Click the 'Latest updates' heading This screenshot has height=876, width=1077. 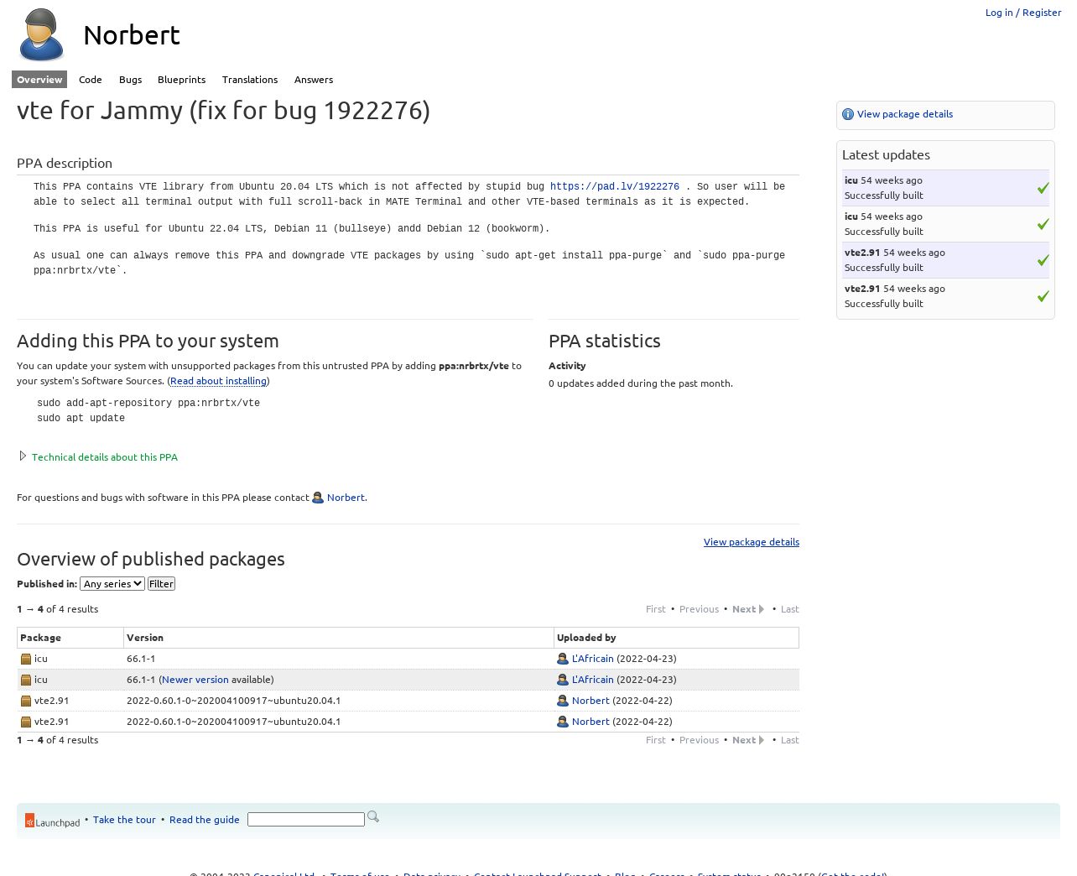[x=886, y=154]
